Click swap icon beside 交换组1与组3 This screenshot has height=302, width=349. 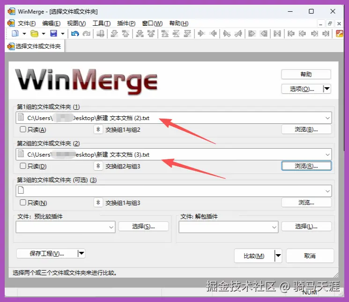(x=98, y=203)
